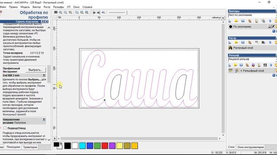Click the third magnifier icon after 3D
This screenshot has width=277, height=155.
pos(71,12)
